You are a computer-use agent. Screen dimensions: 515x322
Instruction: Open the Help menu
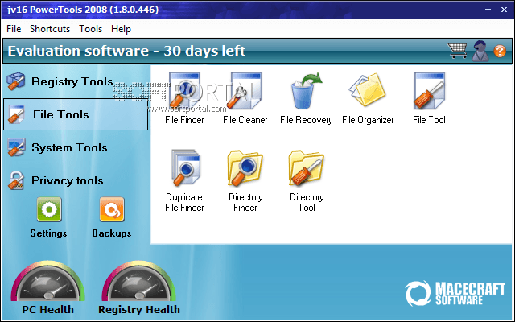[121, 29]
